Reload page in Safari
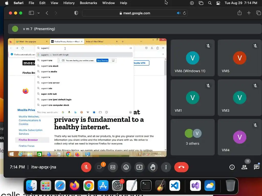 coord(184,13)
